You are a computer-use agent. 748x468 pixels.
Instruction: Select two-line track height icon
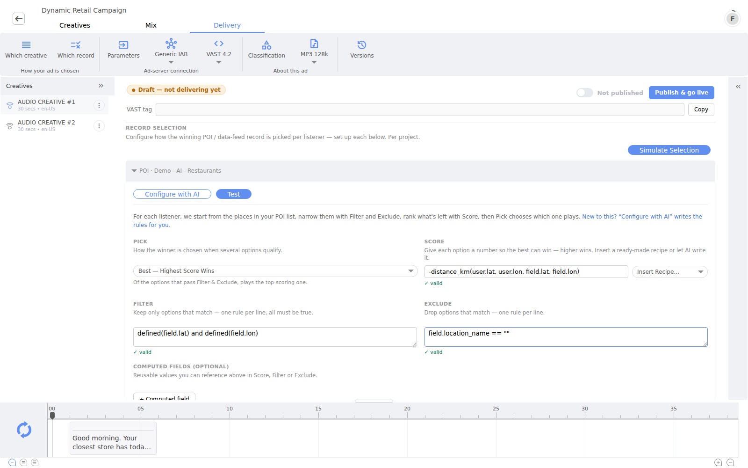(x=23, y=462)
